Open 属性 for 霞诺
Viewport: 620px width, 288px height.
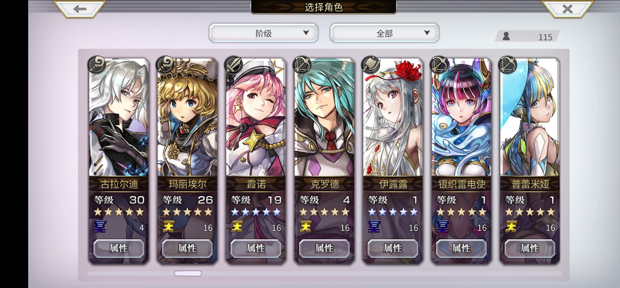[x=256, y=248]
